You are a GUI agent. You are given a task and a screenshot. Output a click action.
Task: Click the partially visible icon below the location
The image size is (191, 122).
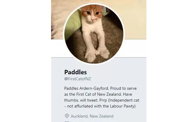tap(67, 121)
